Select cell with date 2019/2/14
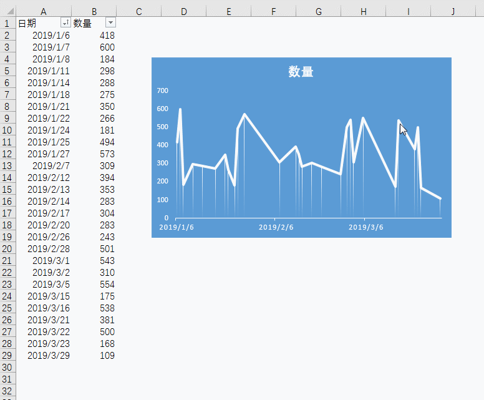Viewport: 484px width, 400px height. pos(44,201)
